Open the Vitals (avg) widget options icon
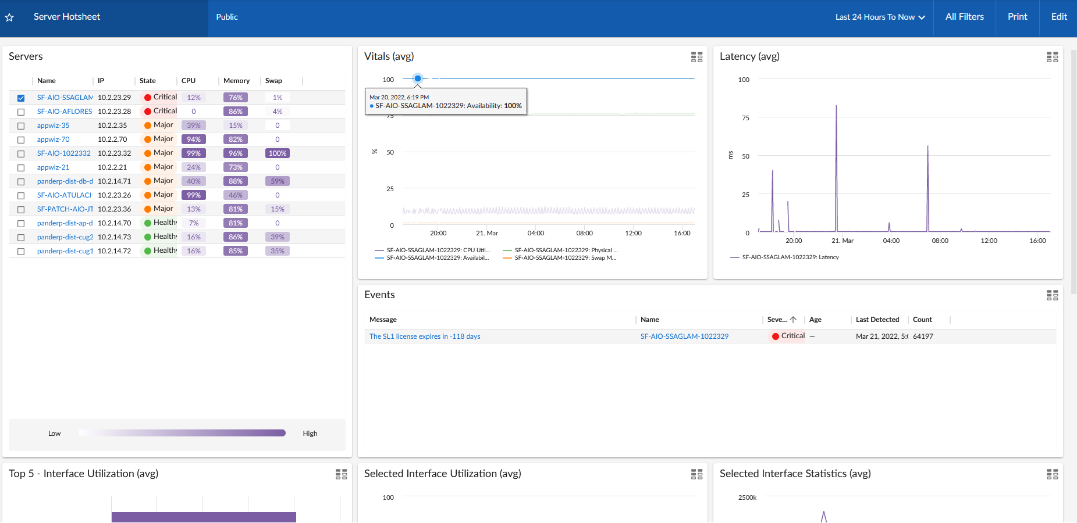1077x523 pixels. coord(696,57)
